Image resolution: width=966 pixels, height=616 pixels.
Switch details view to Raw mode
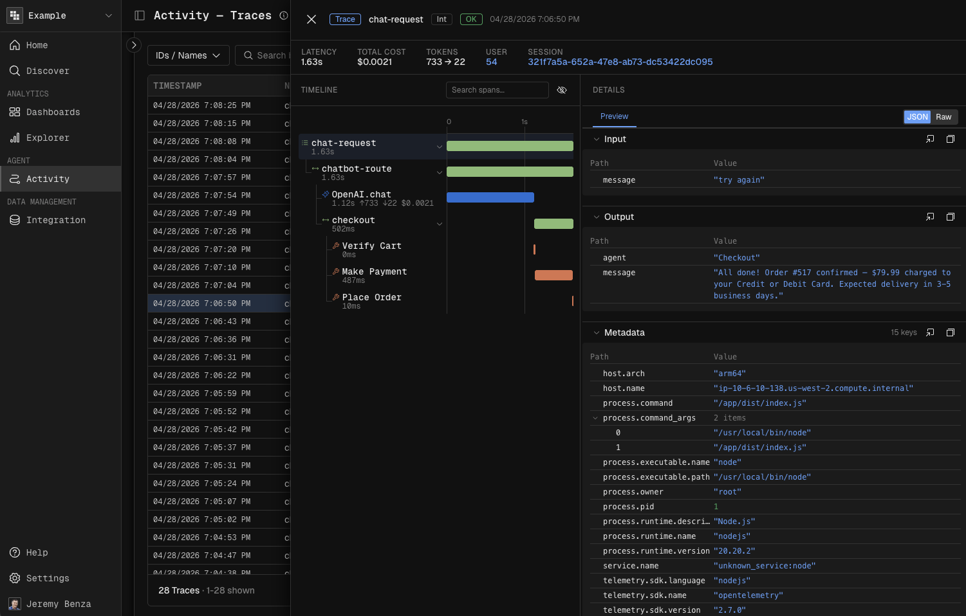coord(943,116)
